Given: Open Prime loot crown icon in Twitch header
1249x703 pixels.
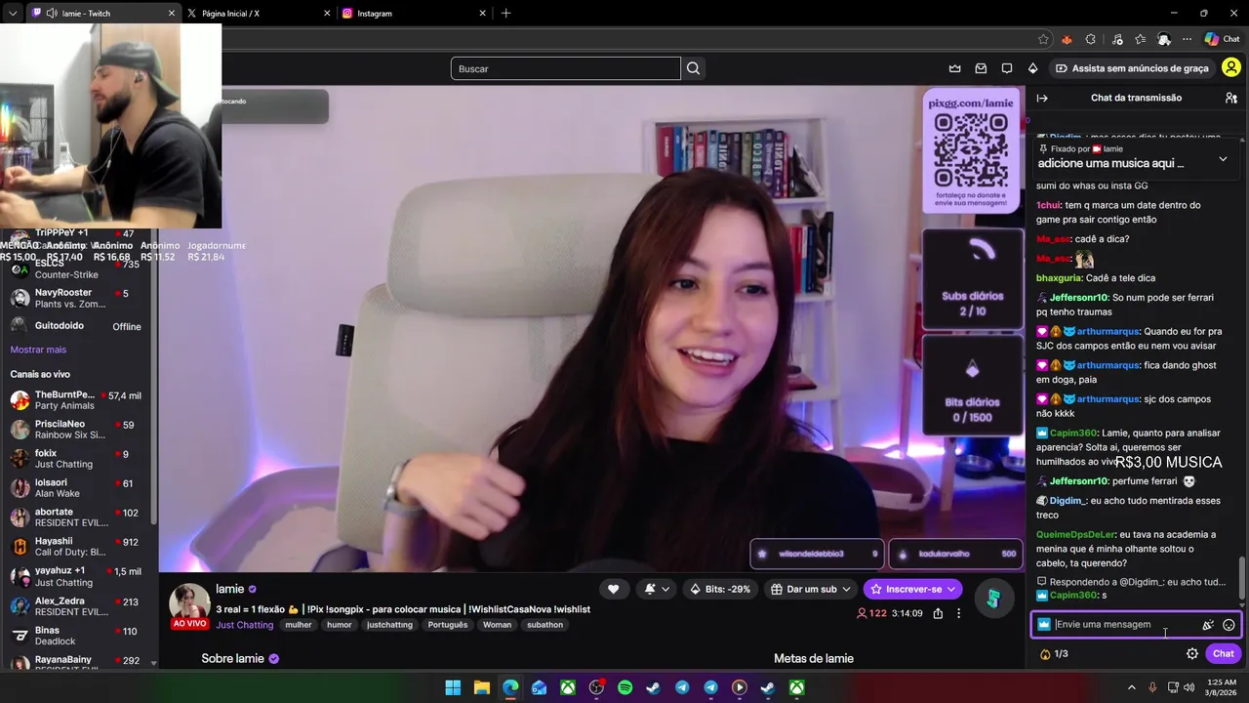Looking at the screenshot, I should [954, 68].
